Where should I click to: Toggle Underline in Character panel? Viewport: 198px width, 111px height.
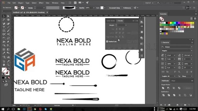tap(187, 72)
